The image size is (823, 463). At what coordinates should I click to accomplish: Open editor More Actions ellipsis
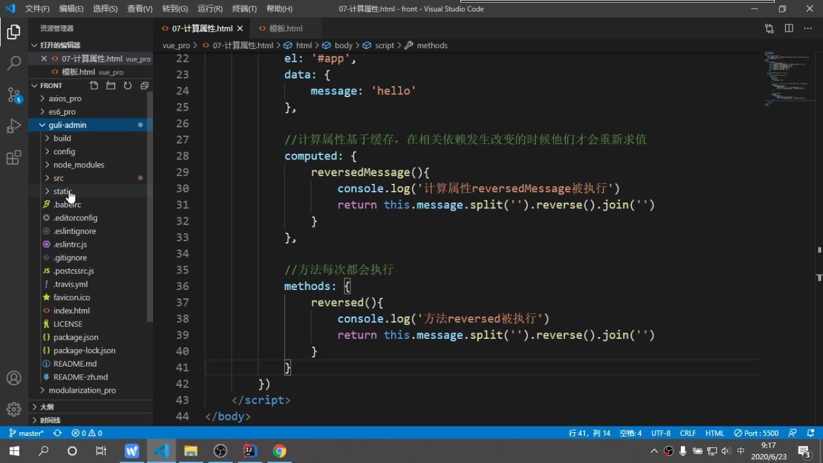coord(809,28)
